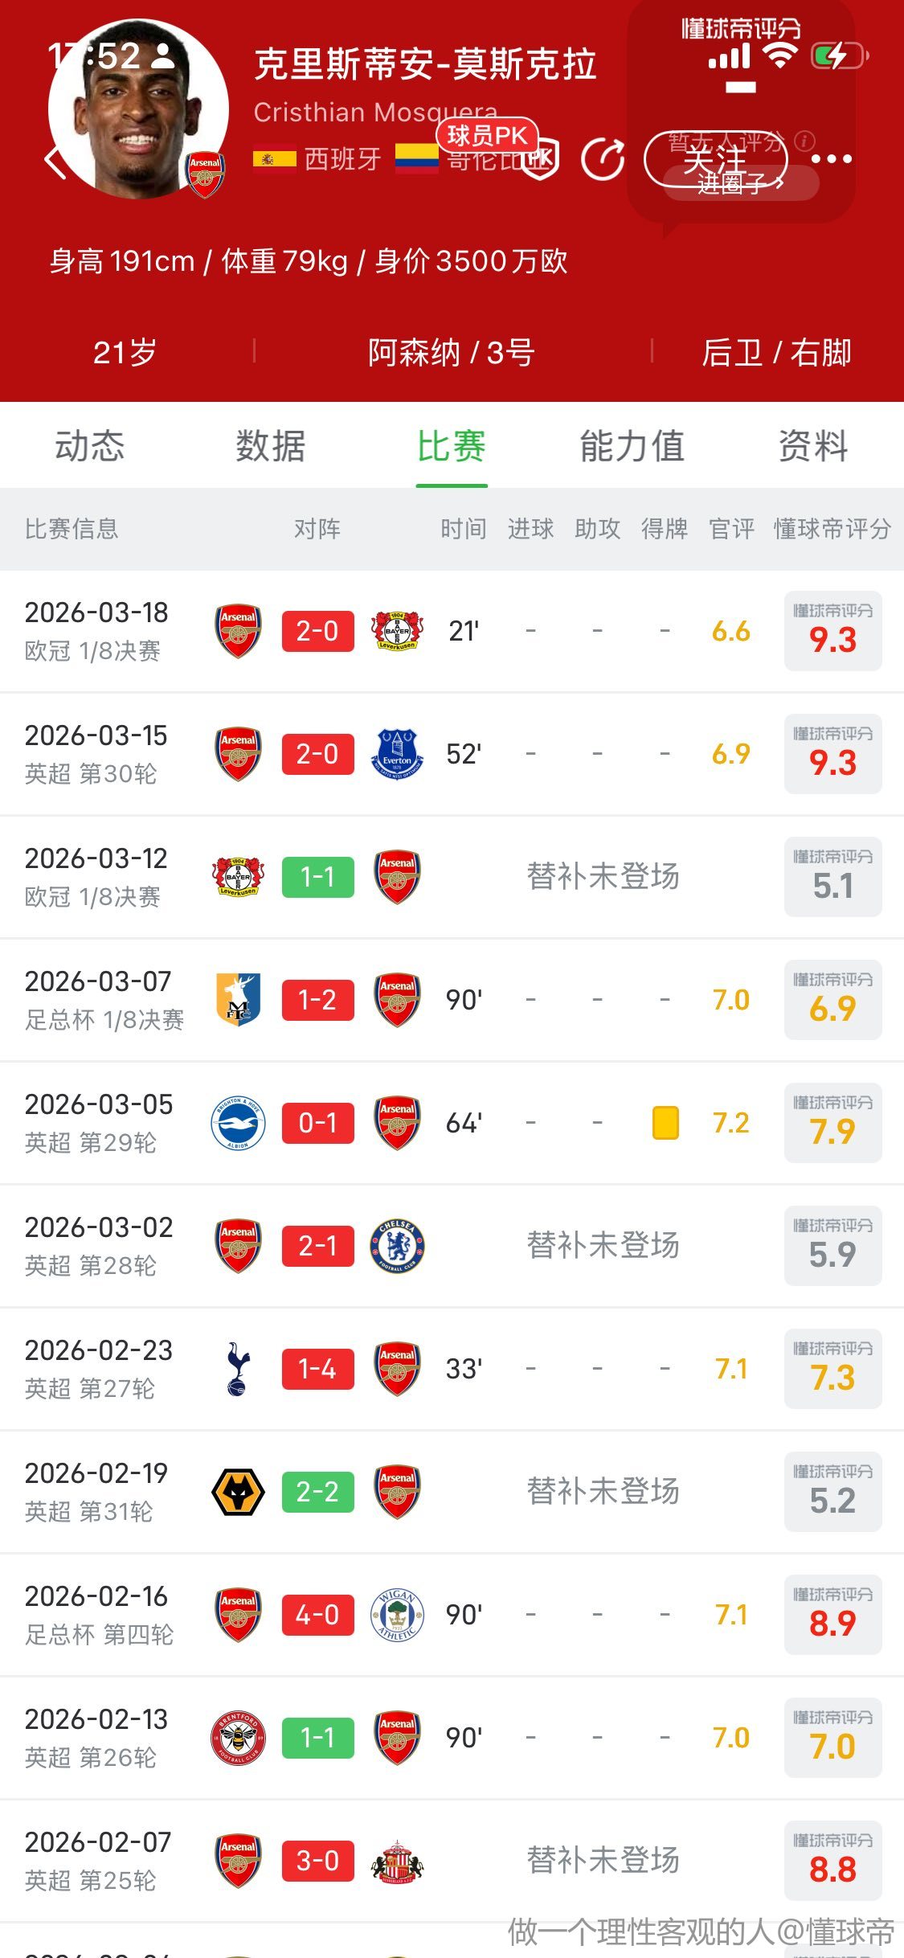
Task: Tap the yellow card icon in Brighton match
Action: coord(665,1123)
